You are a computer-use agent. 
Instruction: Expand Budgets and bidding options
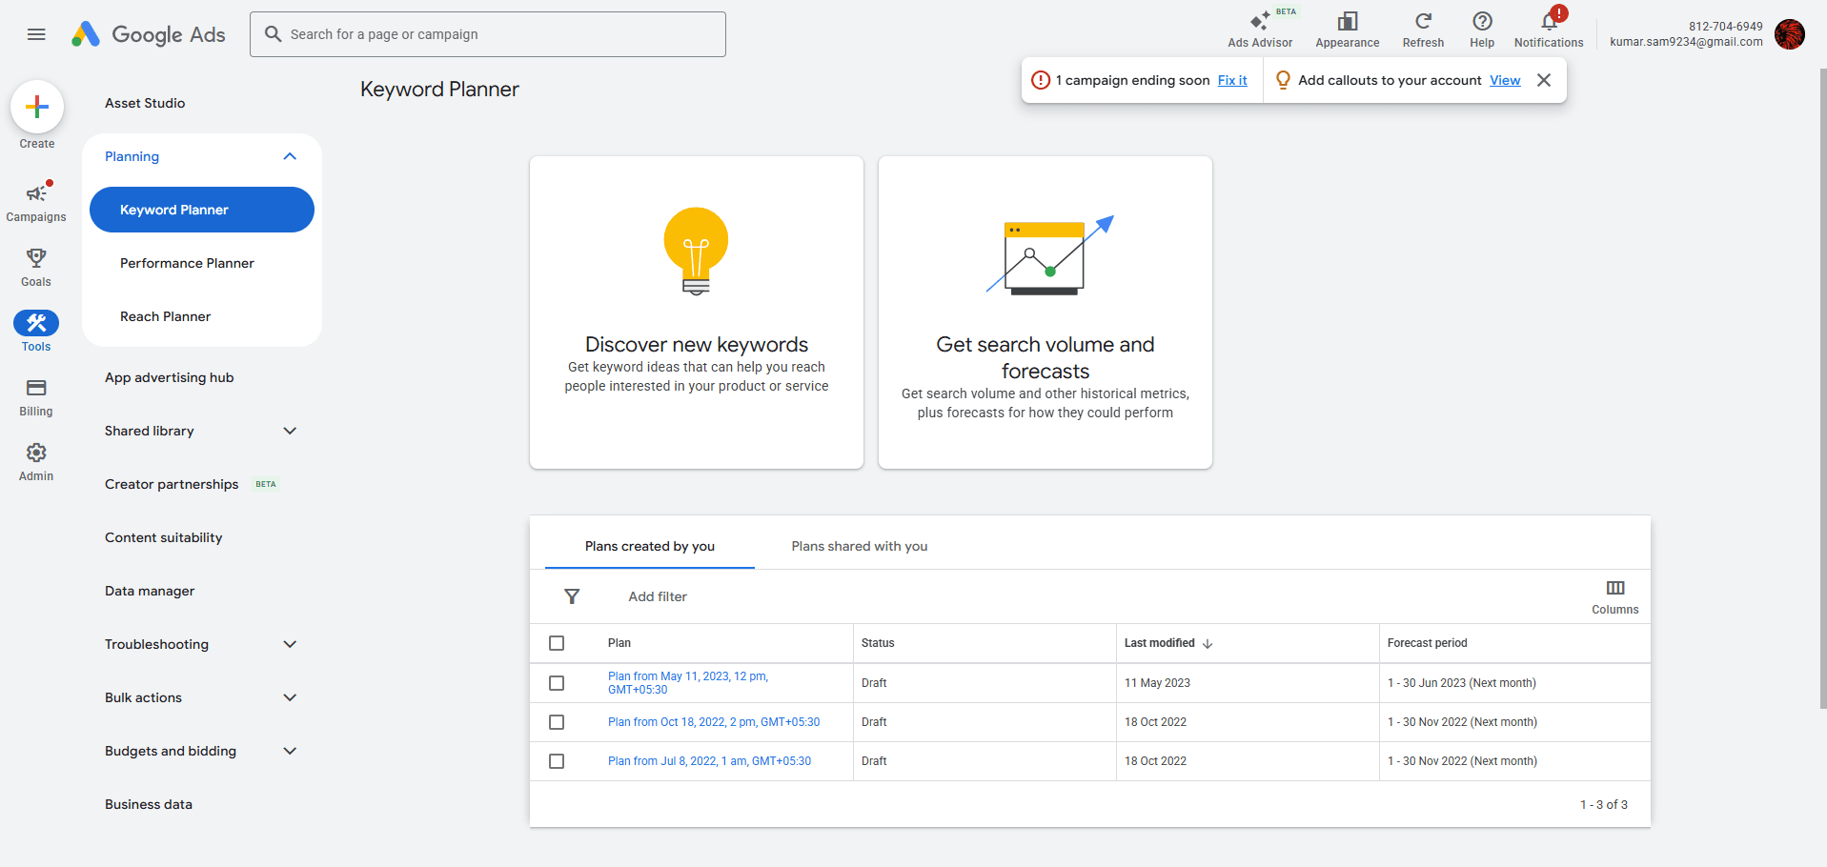(x=290, y=751)
